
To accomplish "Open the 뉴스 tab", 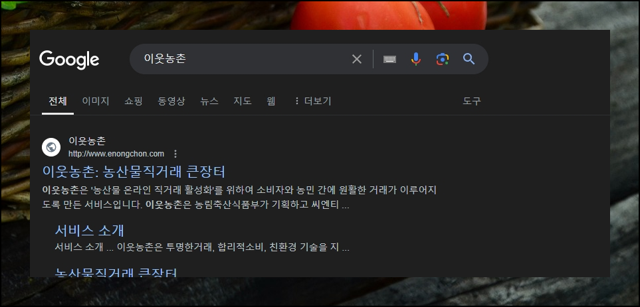I will 209,101.
